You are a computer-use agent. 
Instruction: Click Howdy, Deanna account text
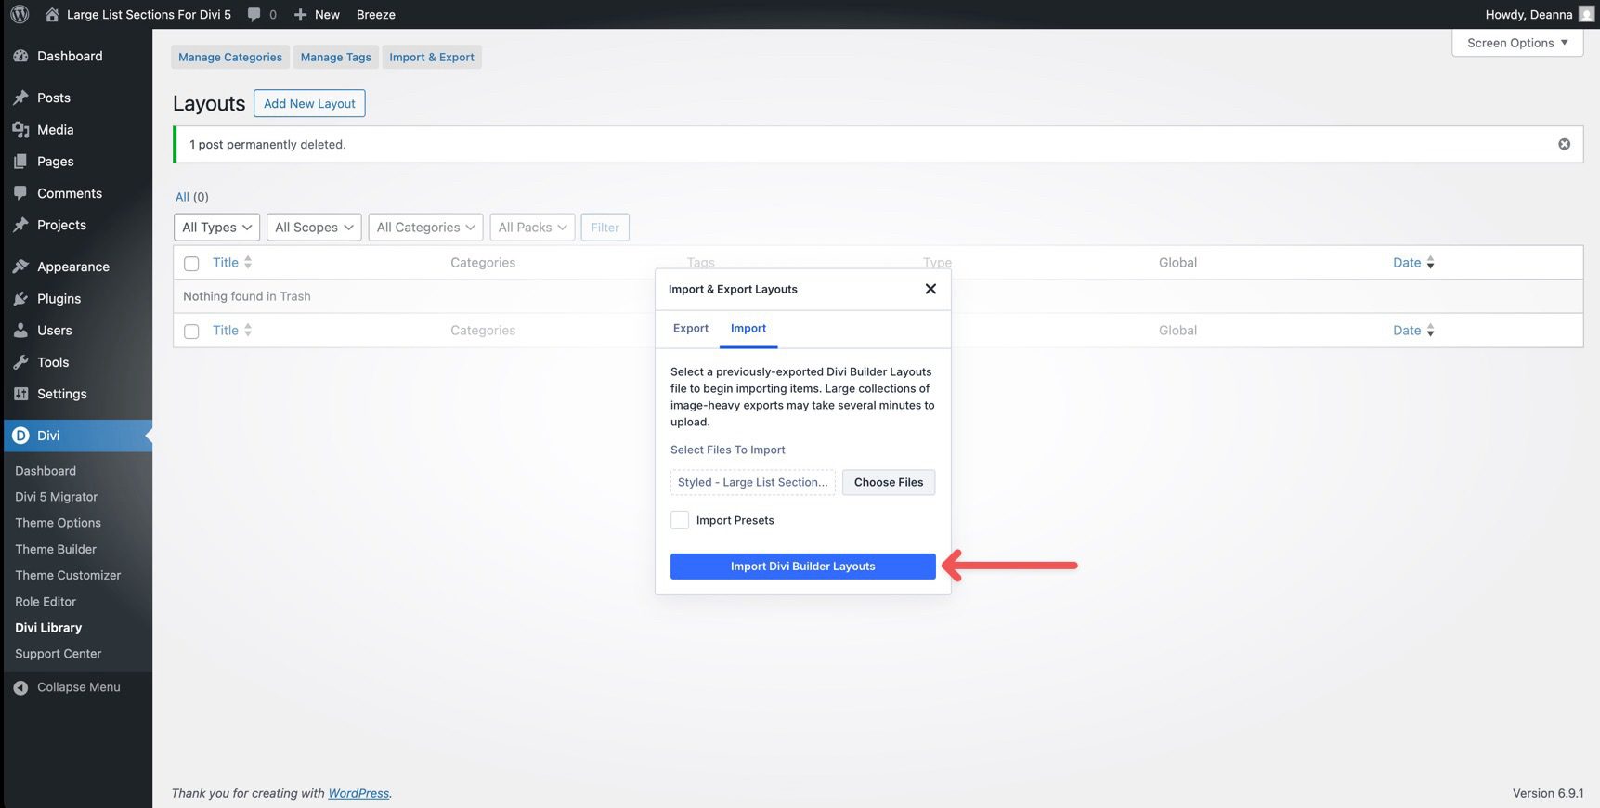coord(1528,14)
